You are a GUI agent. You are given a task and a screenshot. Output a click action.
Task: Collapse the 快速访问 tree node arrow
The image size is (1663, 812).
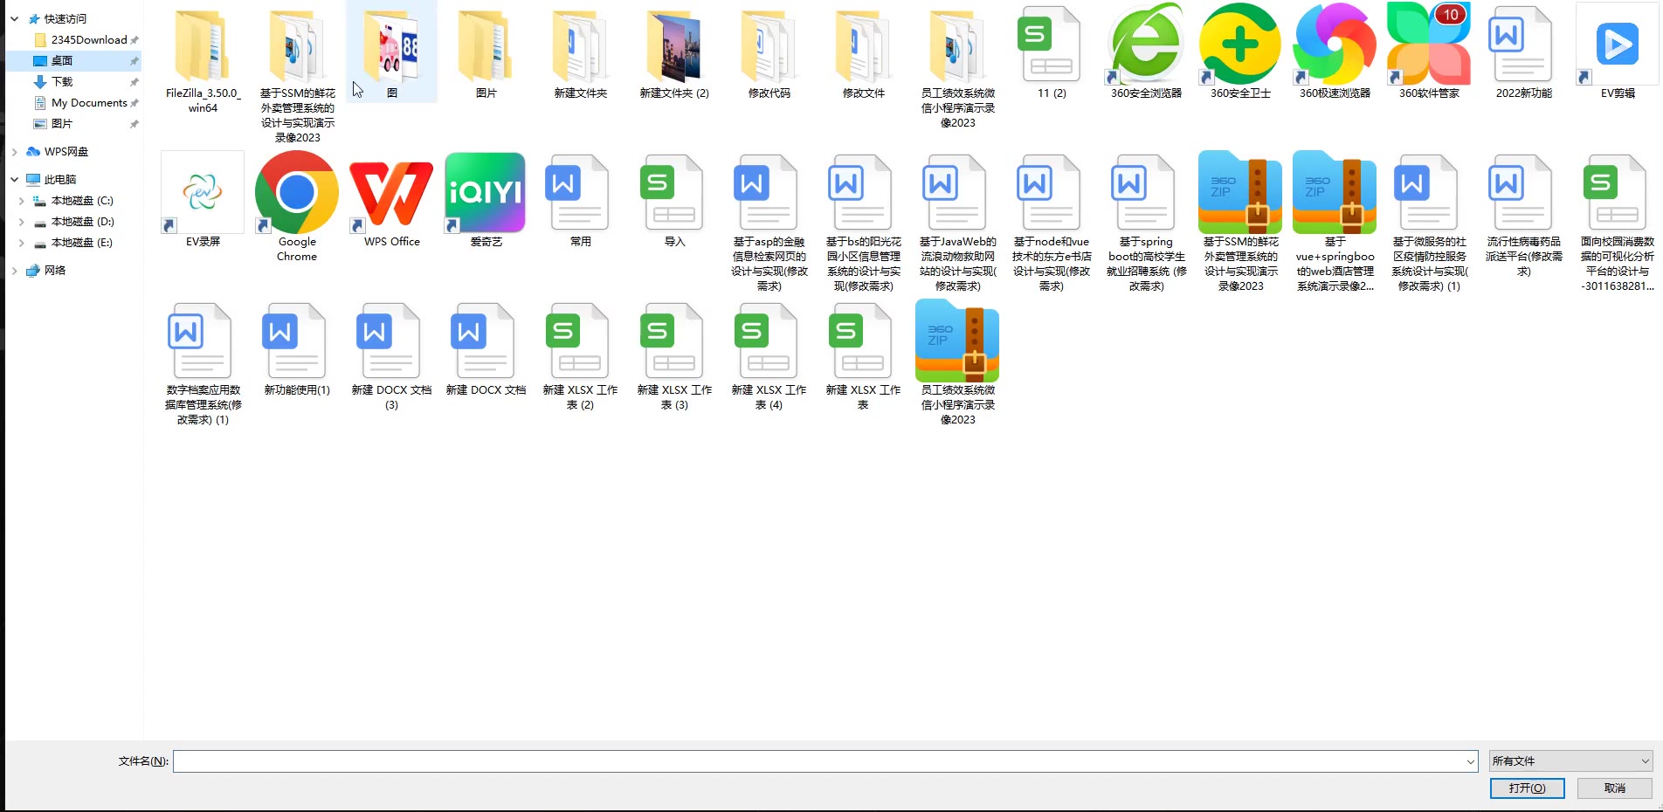tap(14, 18)
